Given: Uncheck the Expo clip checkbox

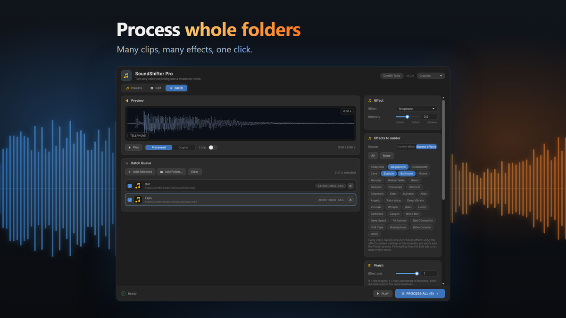Looking at the screenshot, I should [x=130, y=200].
